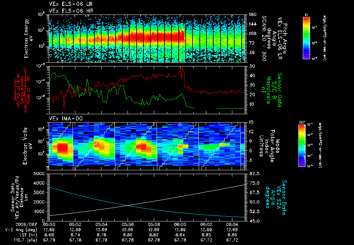Click the 05:54 time tick label
This screenshot has height=245, width=354.
(x=102, y=225)
